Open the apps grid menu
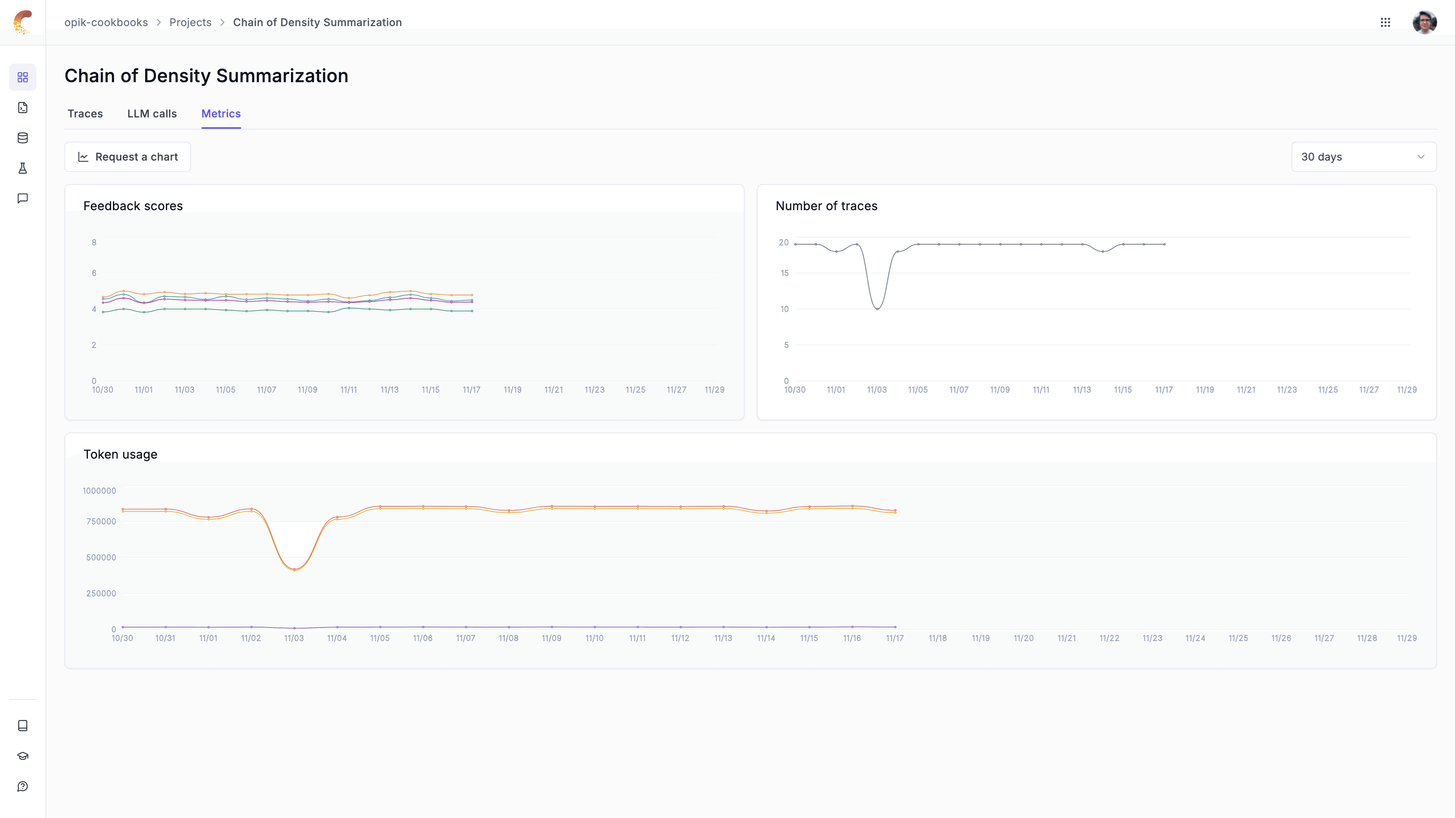 (1385, 22)
